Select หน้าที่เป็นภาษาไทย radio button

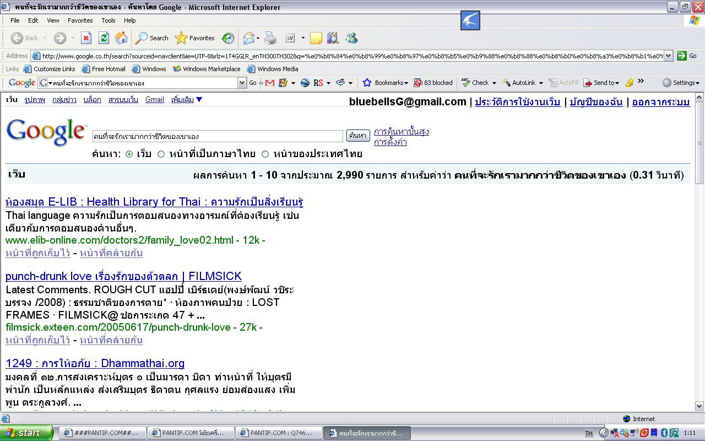[x=161, y=154]
